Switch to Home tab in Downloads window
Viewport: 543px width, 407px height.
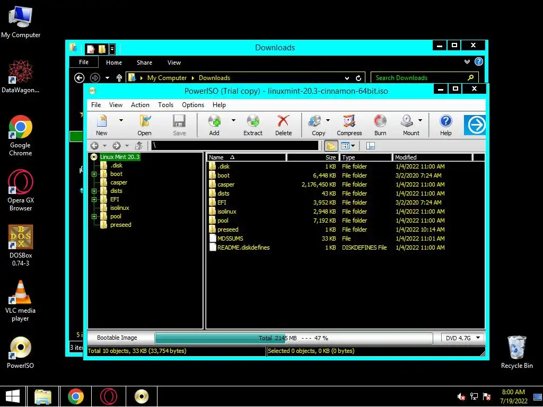pos(114,63)
